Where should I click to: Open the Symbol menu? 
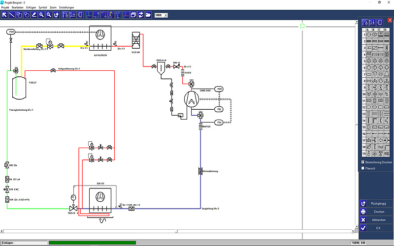pos(43,8)
